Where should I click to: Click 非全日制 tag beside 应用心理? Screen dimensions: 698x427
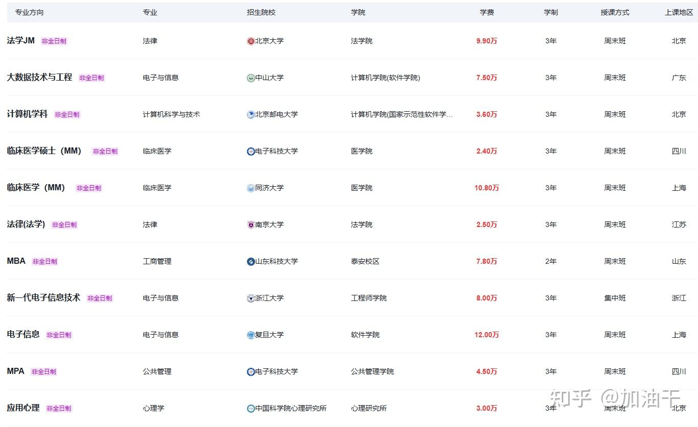click(x=59, y=409)
